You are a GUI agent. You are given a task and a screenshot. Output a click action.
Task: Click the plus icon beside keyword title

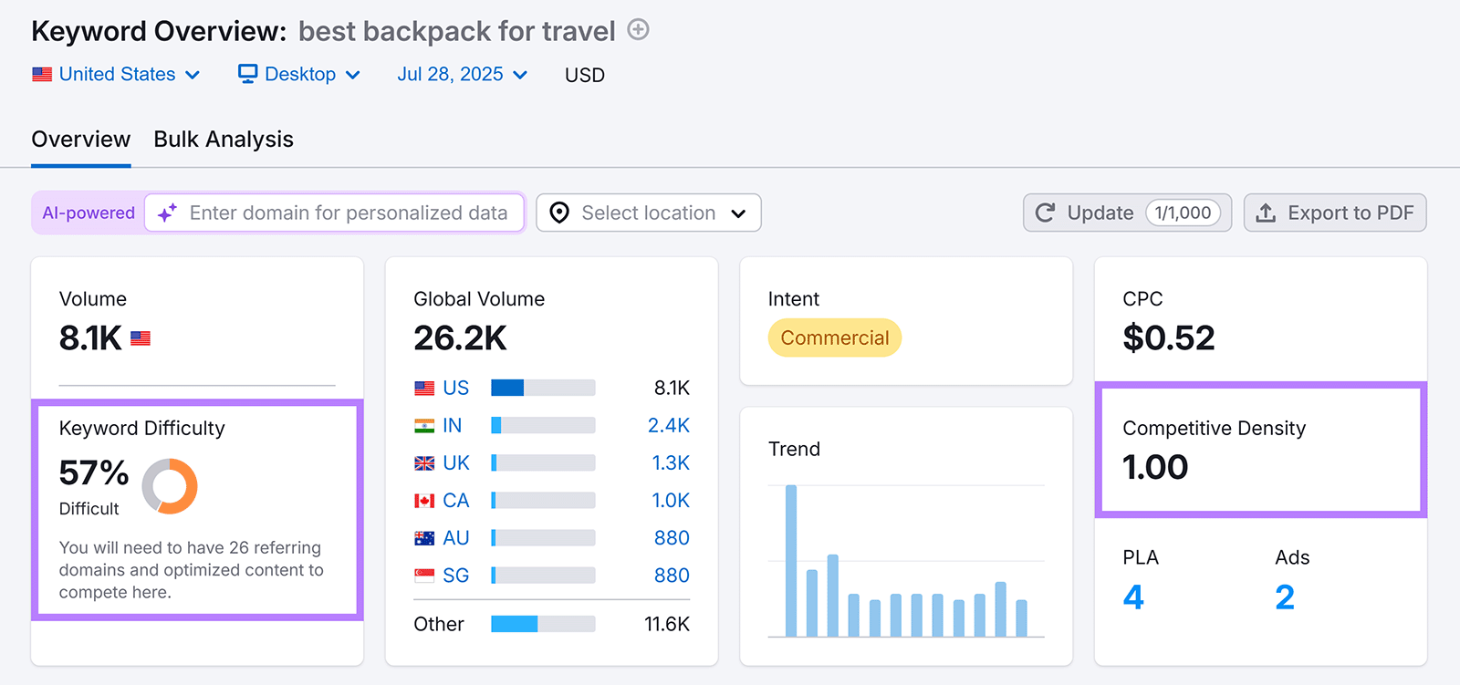[x=639, y=30]
